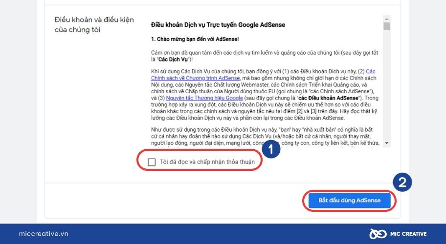Open the 'Nguyên tắc Thương hiệu Google' link
Viewport: 446px width, 244px height.
coord(204,98)
